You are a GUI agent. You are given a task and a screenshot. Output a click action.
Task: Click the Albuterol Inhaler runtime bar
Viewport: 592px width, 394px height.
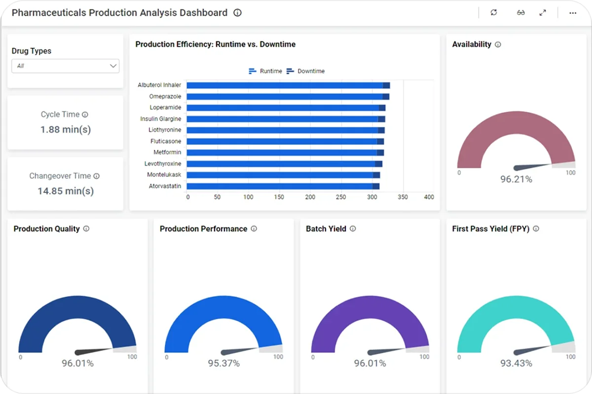click(284, 85)
